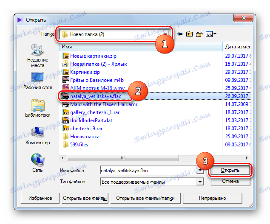
Task: Open Библиотеки location
Action: click(x=37, y=108)
